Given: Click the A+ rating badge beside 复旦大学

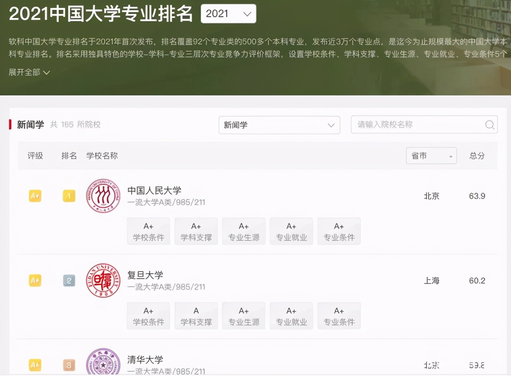Looking at the screenshot, I should pyautogui.click(x=35, y=281).
